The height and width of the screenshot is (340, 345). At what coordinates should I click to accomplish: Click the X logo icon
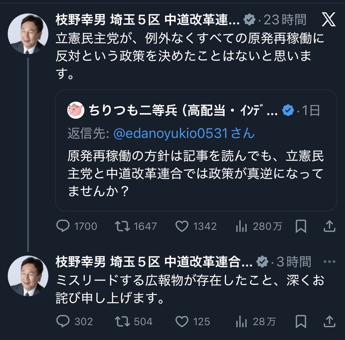328,20
